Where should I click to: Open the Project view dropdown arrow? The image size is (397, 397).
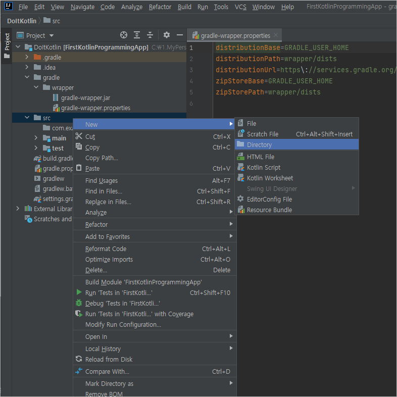tap(52, 35)
